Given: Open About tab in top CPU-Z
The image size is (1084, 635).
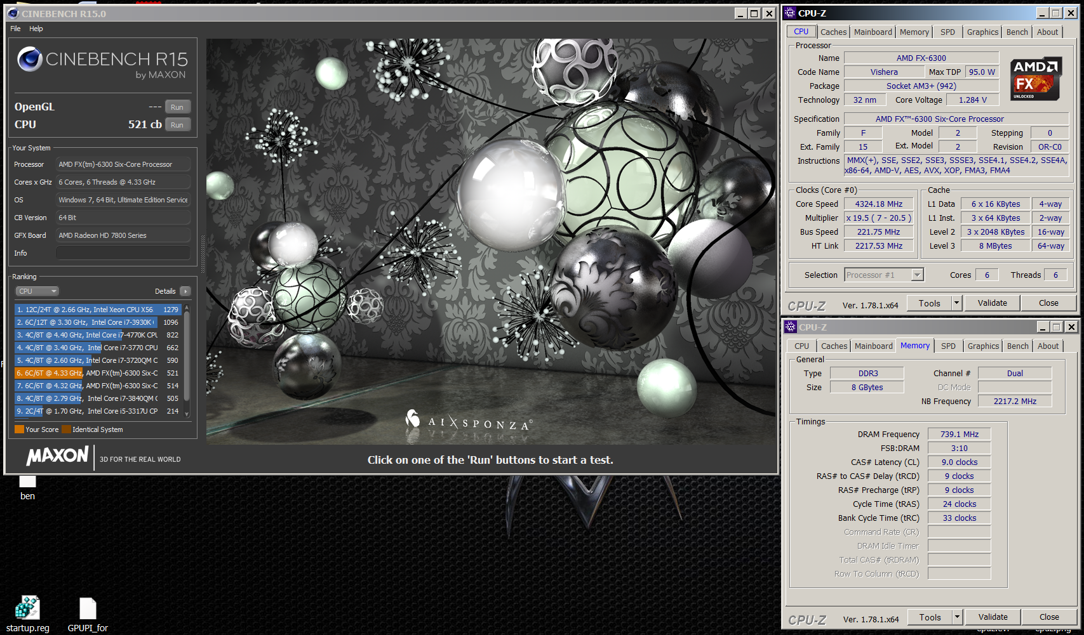Looking at the screenshot, I should coord(1047,32).
